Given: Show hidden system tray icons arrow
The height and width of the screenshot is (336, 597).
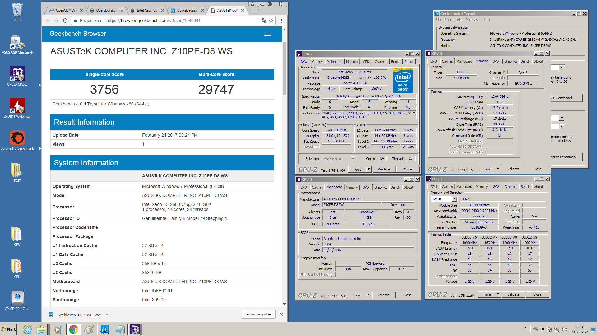Looking at the screenshot, I should pyautogui.click(x=543, y=329).
